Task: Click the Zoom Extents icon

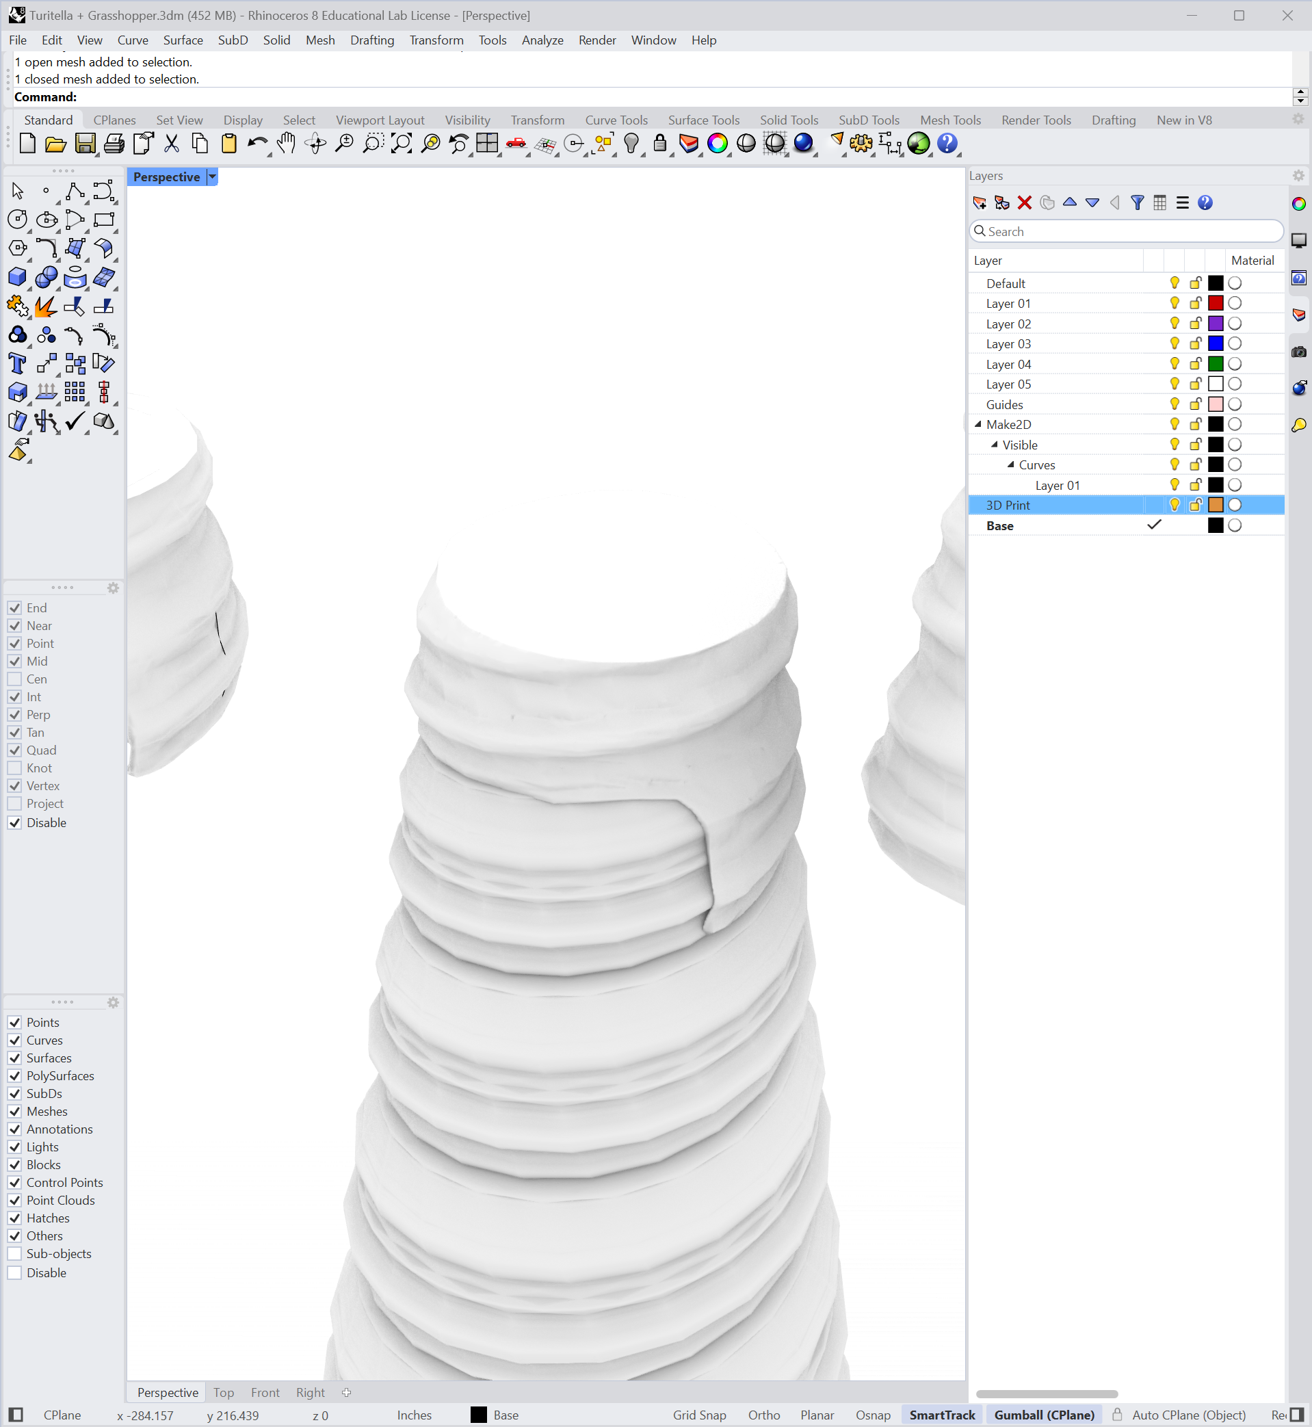Action: coord(401,144)
